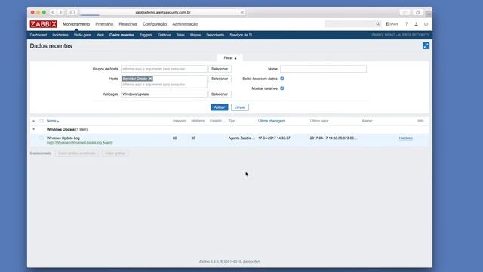Collapse the Filtrar filter panel
The width and height of the screenshot is (483, 272).
[x=229, y=58]
